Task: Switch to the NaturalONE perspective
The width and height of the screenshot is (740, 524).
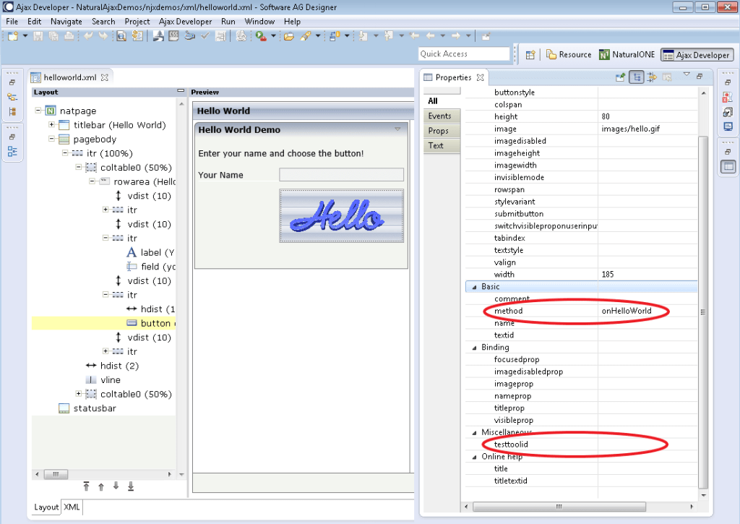Action: 628,54
